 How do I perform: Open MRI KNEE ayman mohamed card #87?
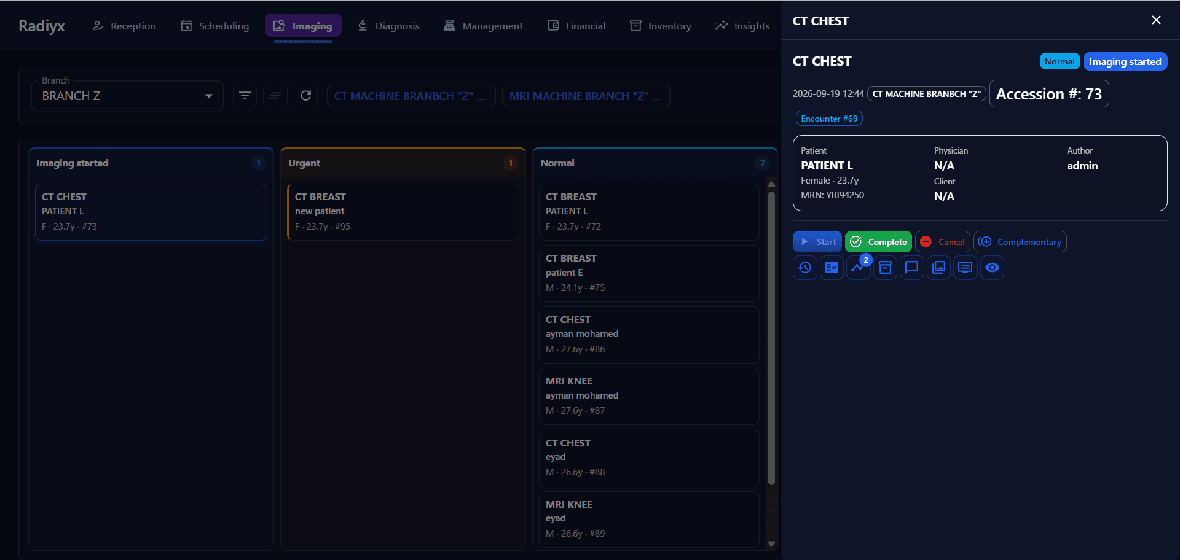point(649,396)
